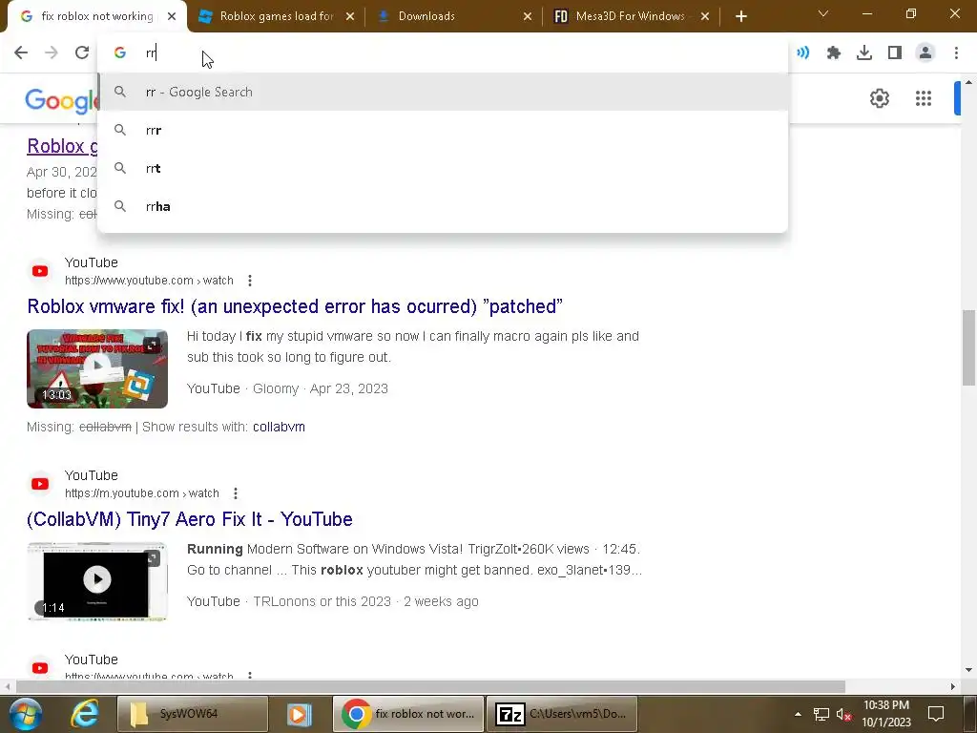Click 'collabvm' show results with link
The height and width of the screenshot is (733, 977).
(x=279, y=427)
